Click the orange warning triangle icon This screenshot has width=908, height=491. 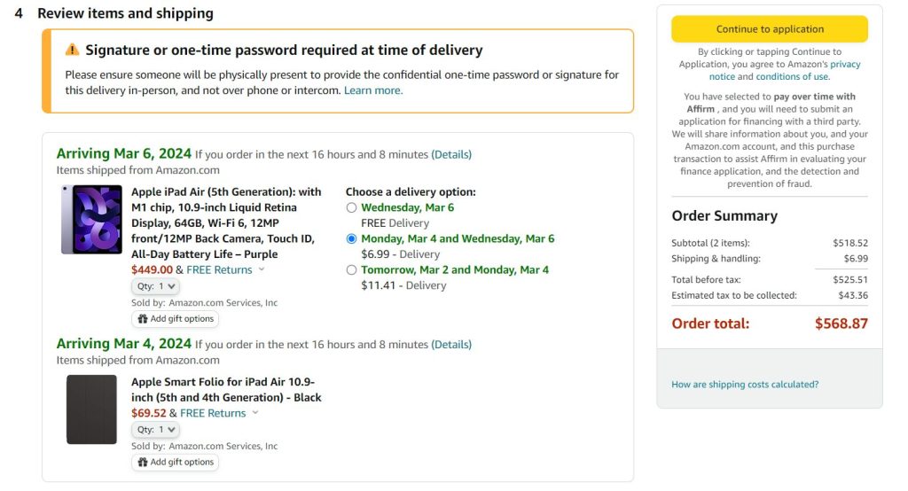tap(72, 50)
